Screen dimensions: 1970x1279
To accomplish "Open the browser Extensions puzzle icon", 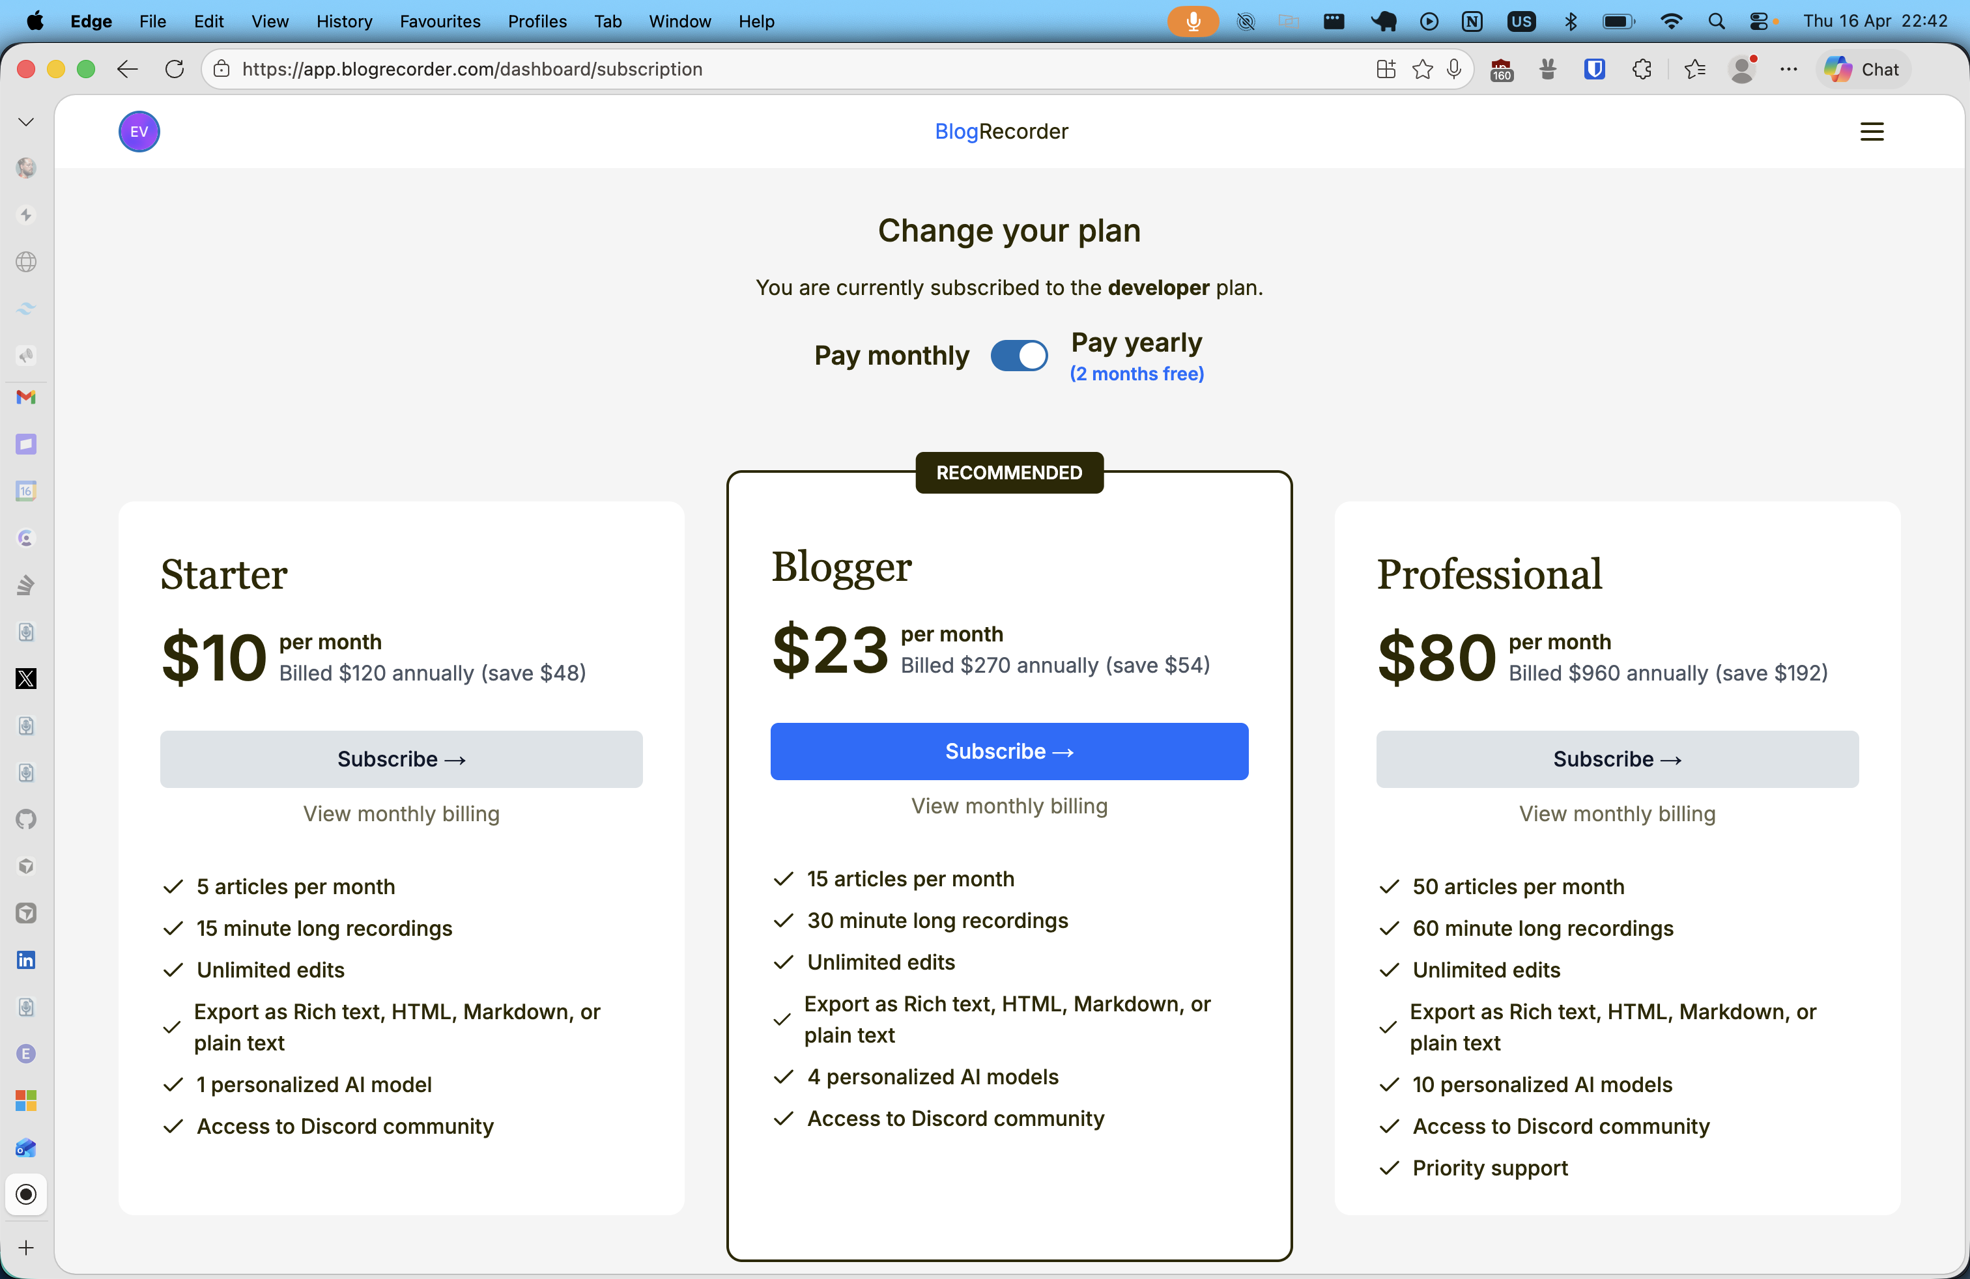I will (x=1643, y=68).
